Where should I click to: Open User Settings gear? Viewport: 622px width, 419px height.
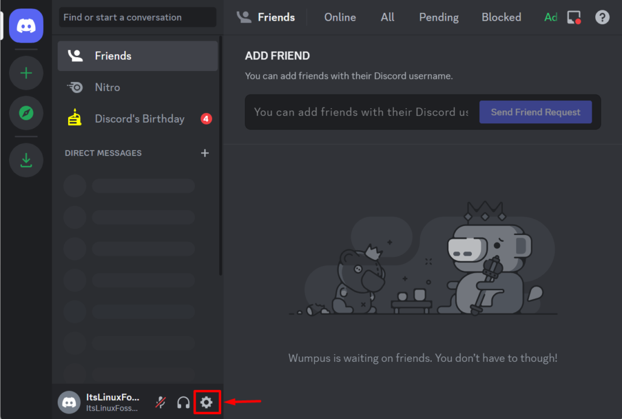(x=207, y=403)
